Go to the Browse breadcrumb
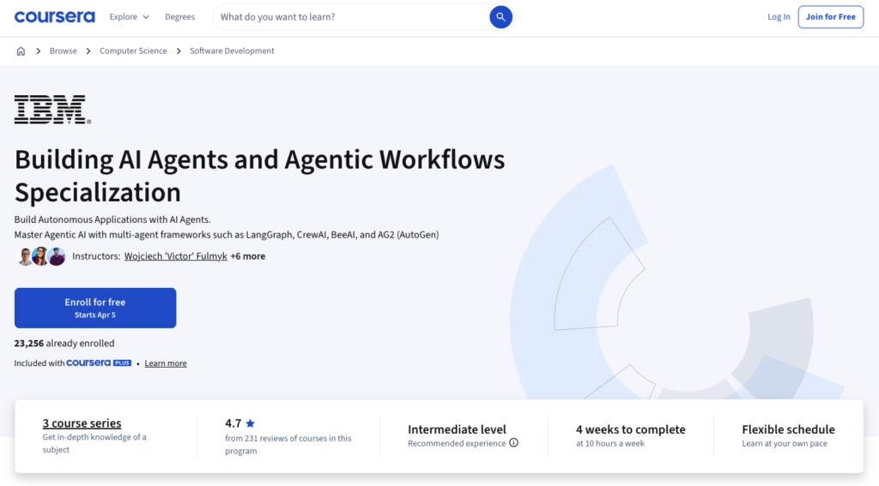 pos(64,51)
